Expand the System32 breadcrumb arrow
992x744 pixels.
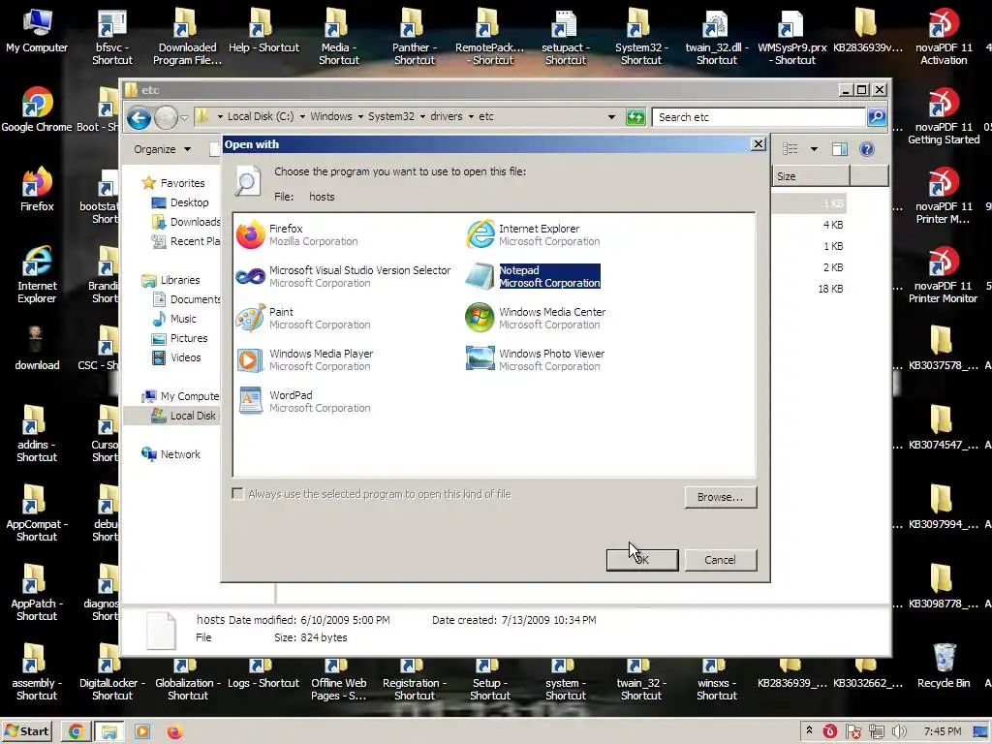point(422,117)
